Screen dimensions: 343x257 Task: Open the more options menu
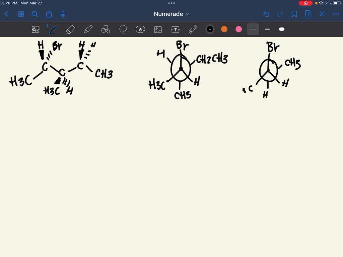point(336,14)
